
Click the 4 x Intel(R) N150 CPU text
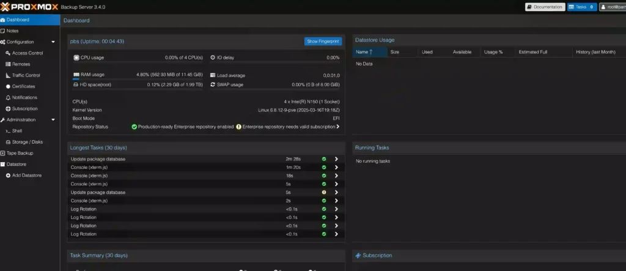[312, 102]
